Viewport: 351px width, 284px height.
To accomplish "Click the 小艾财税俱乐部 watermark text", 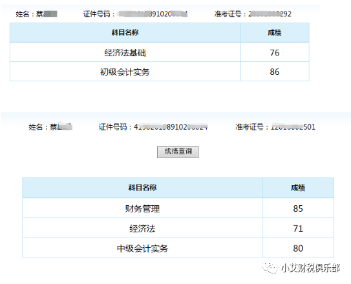I will [310, 268].
